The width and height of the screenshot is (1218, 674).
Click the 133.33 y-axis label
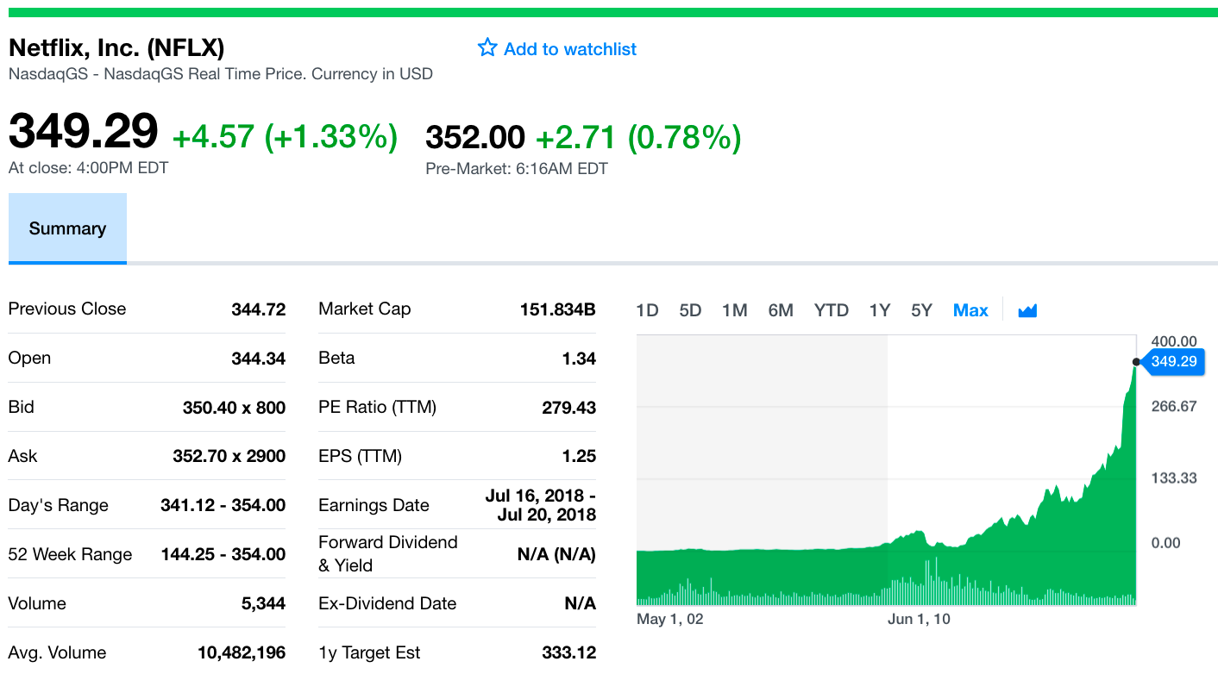pyautogui.click(x=1174, y=478)
